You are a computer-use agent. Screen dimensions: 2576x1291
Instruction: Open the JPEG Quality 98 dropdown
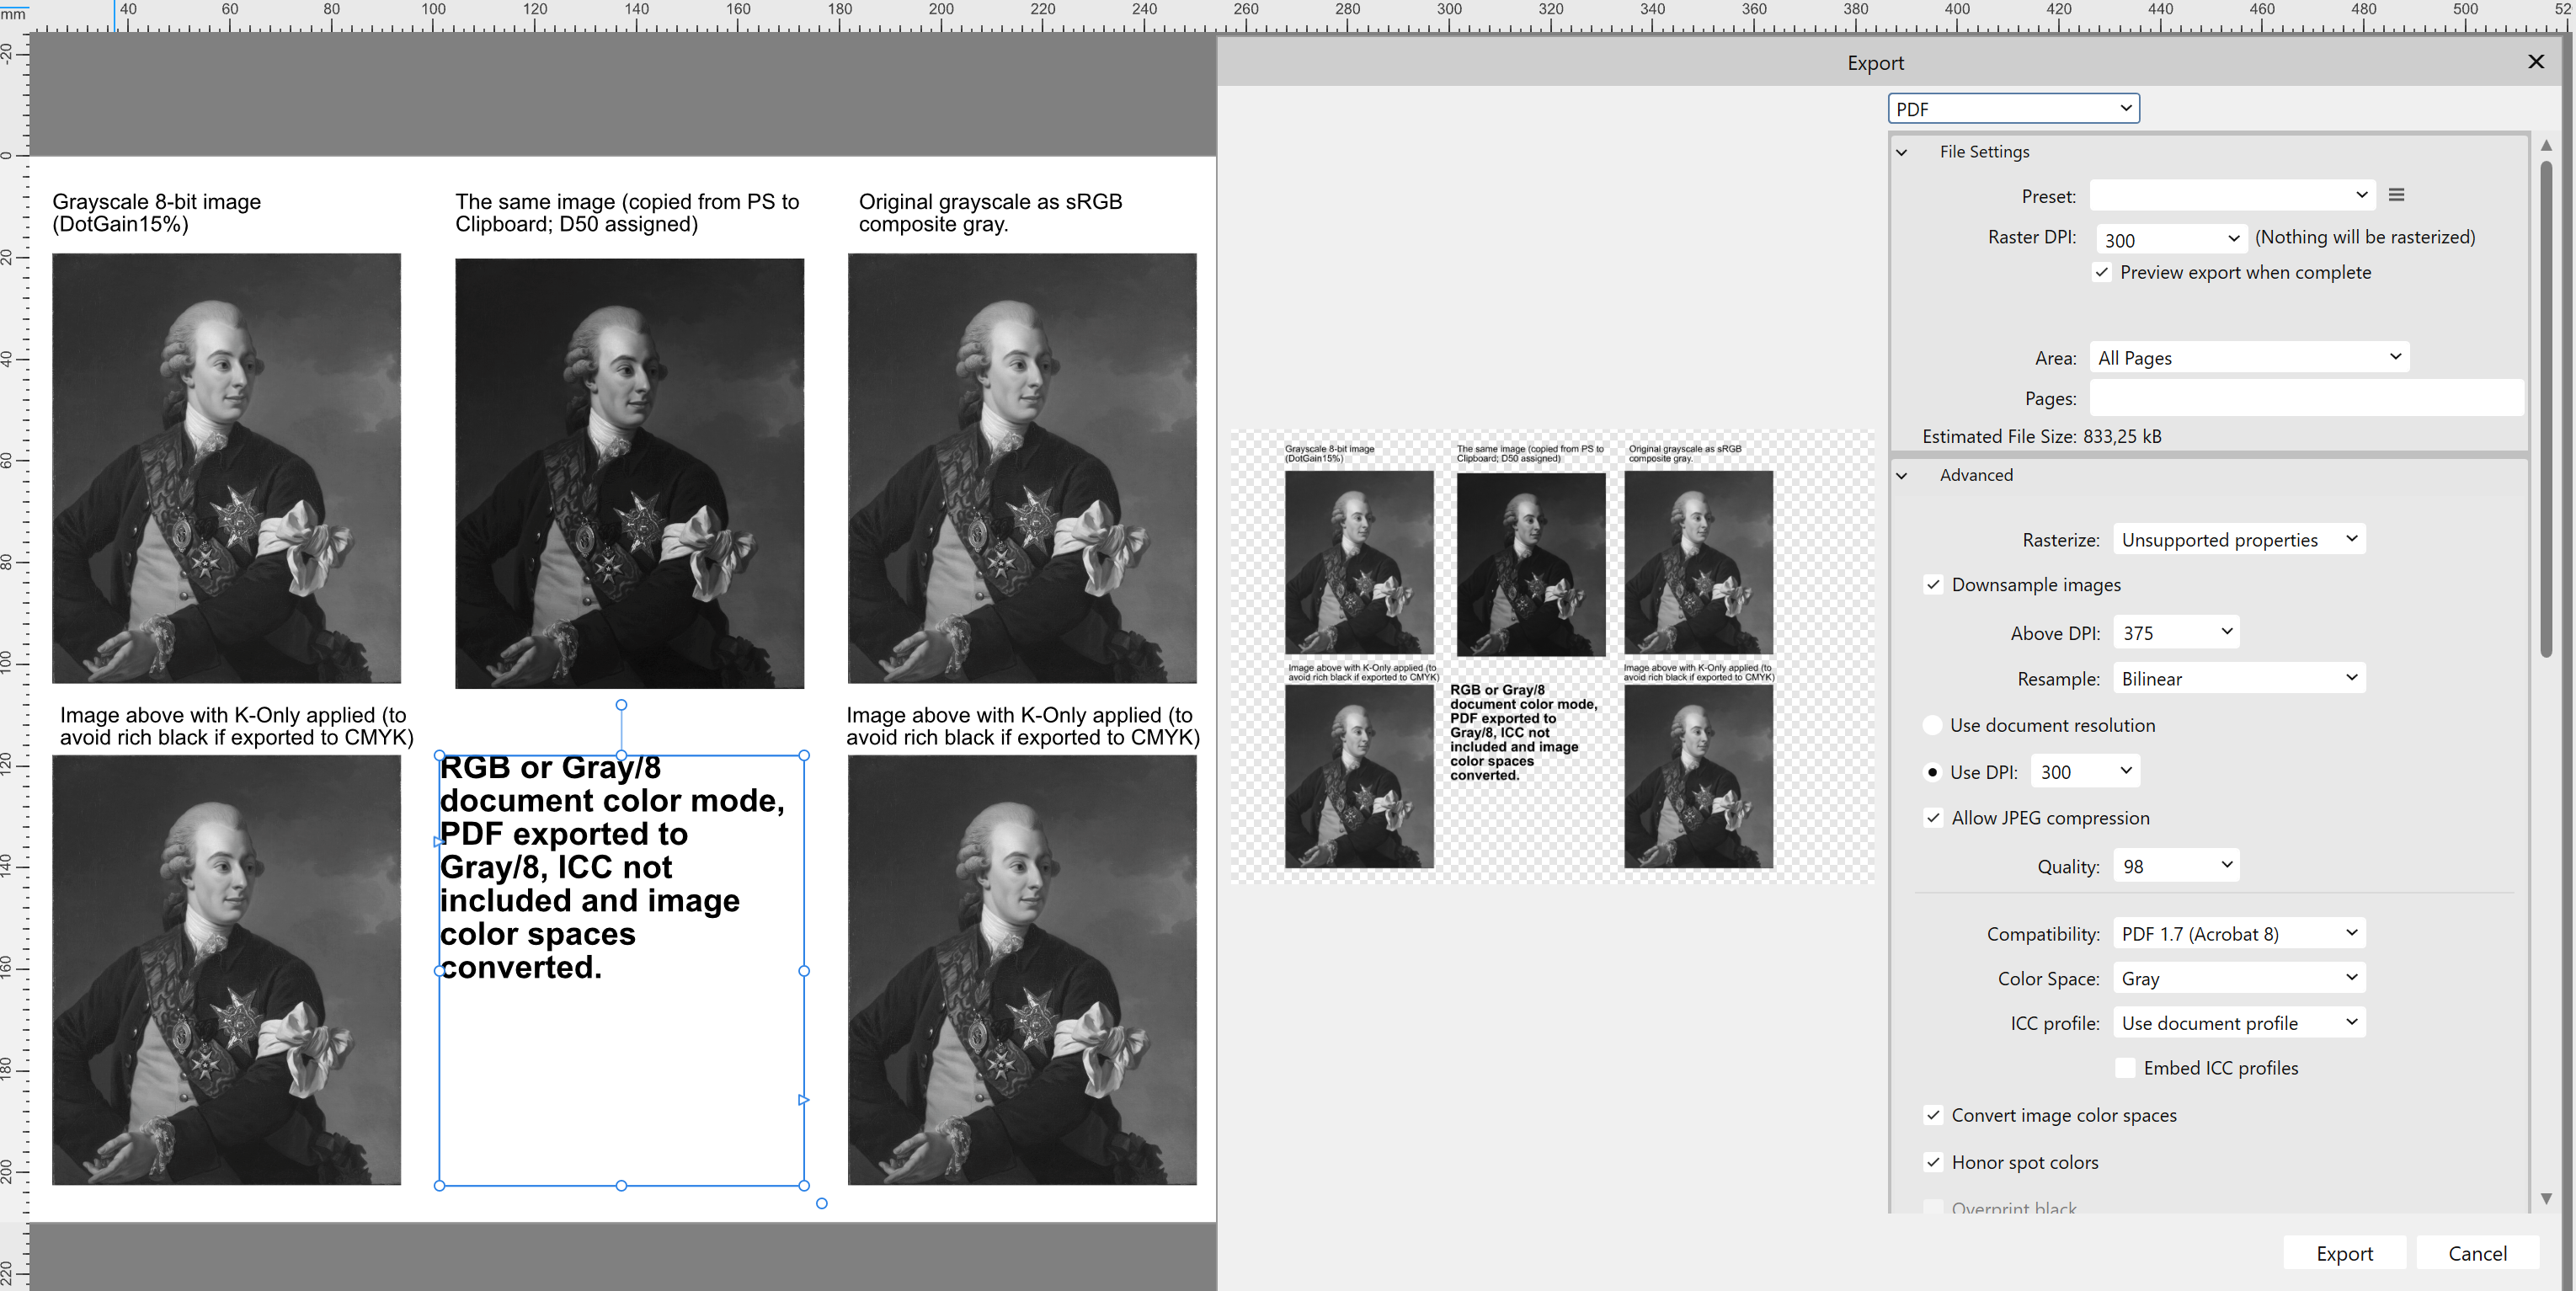[x=2176, y=866]
